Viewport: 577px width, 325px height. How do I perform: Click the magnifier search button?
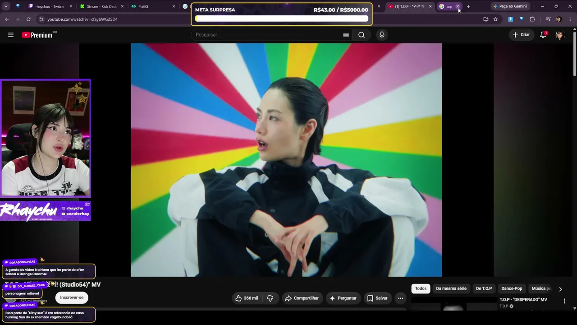(362, 35)
